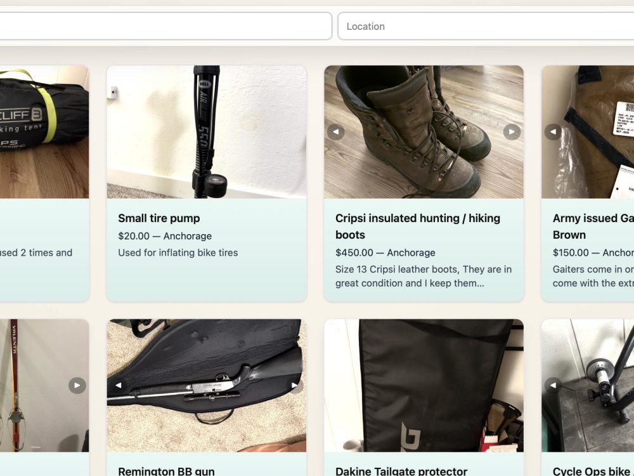Click the Location input field
Screen dimensions: 634x476
coord(486,26)
